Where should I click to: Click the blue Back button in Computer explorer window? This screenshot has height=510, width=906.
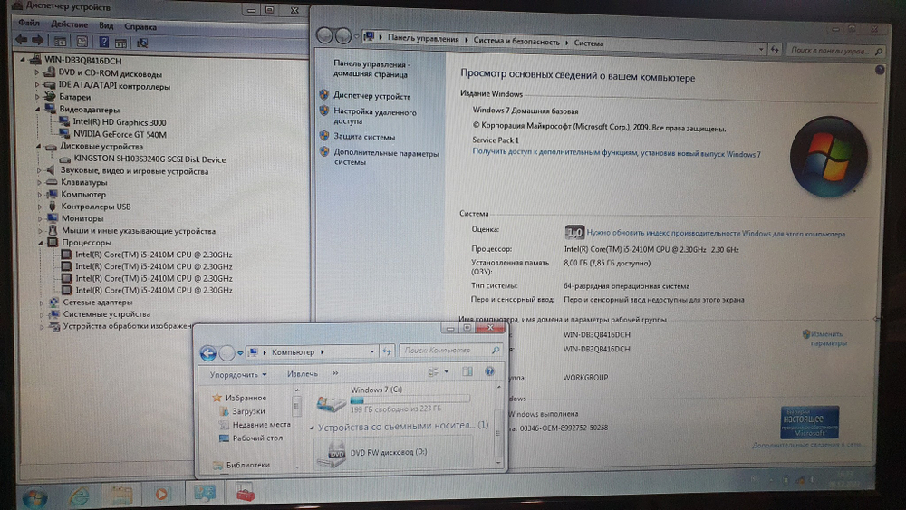tap(208, 352)
